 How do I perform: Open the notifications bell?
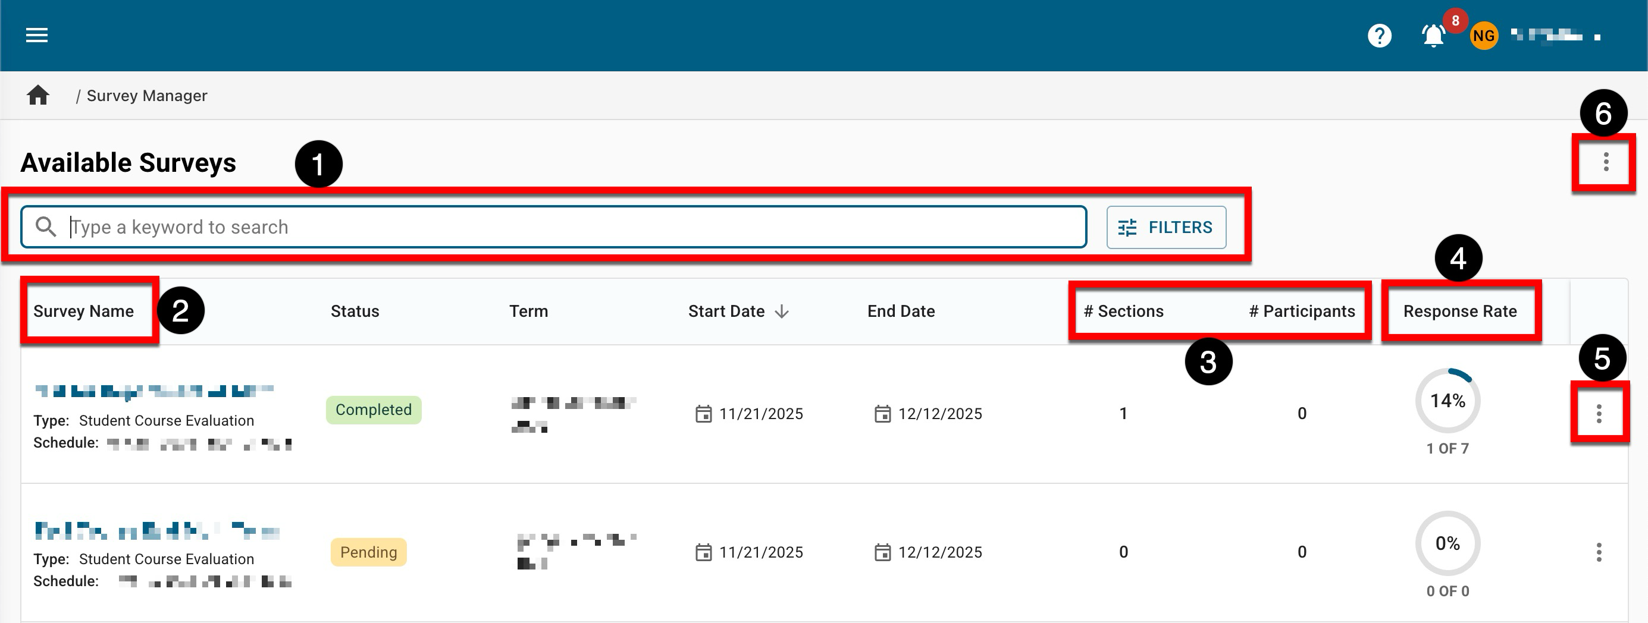point(1433,35)
